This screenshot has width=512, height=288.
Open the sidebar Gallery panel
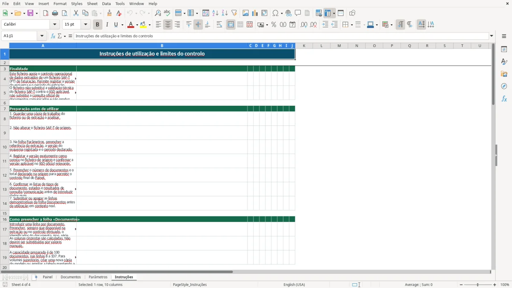[504, 74]
